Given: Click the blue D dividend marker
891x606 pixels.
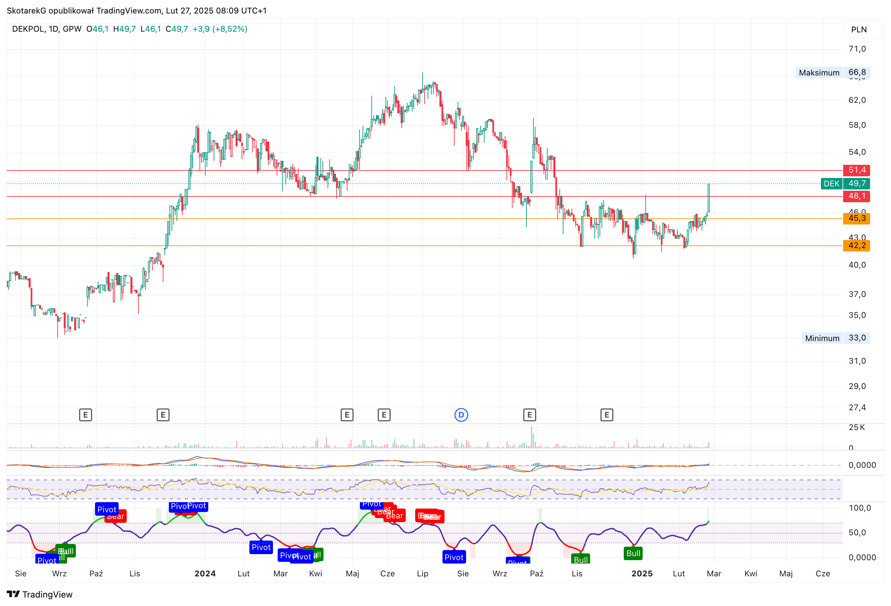Looking at the screenshot, I should 461,415.
